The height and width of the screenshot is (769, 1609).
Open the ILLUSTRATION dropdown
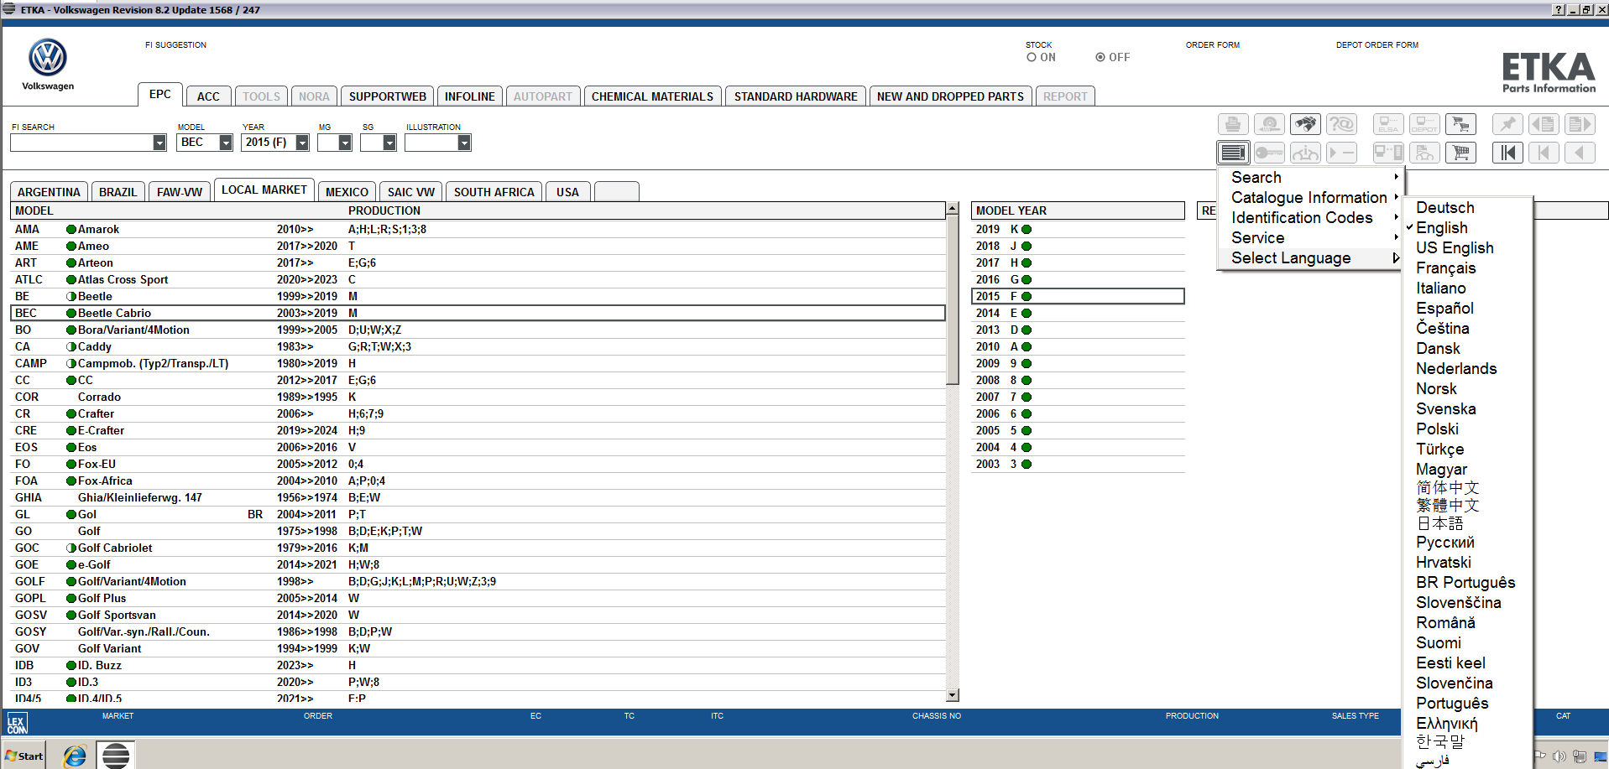464,143
